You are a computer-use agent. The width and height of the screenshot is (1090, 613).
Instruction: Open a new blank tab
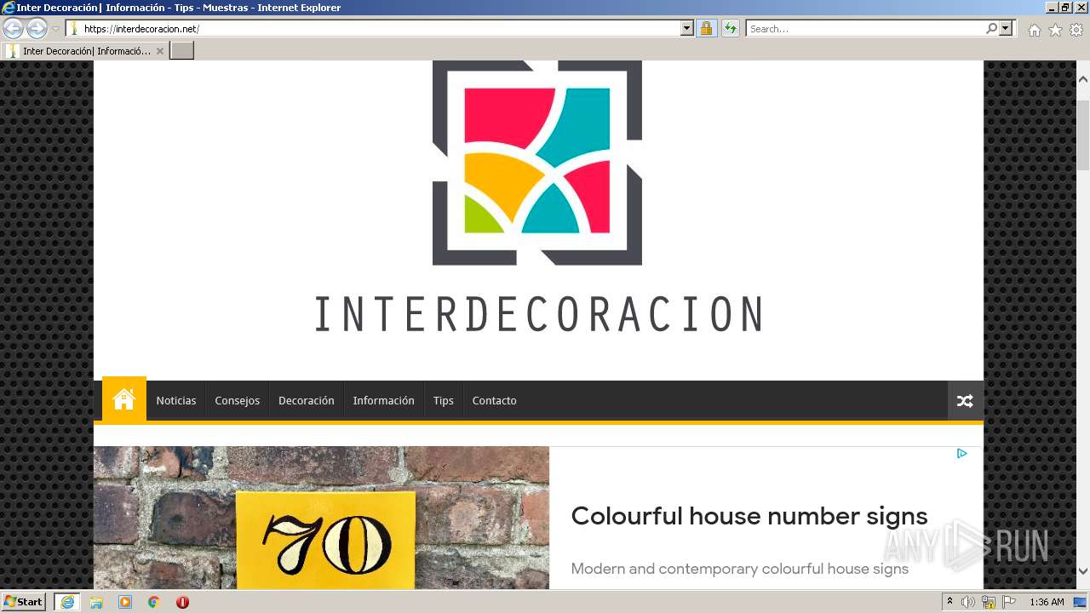click(x=182, y=51)
